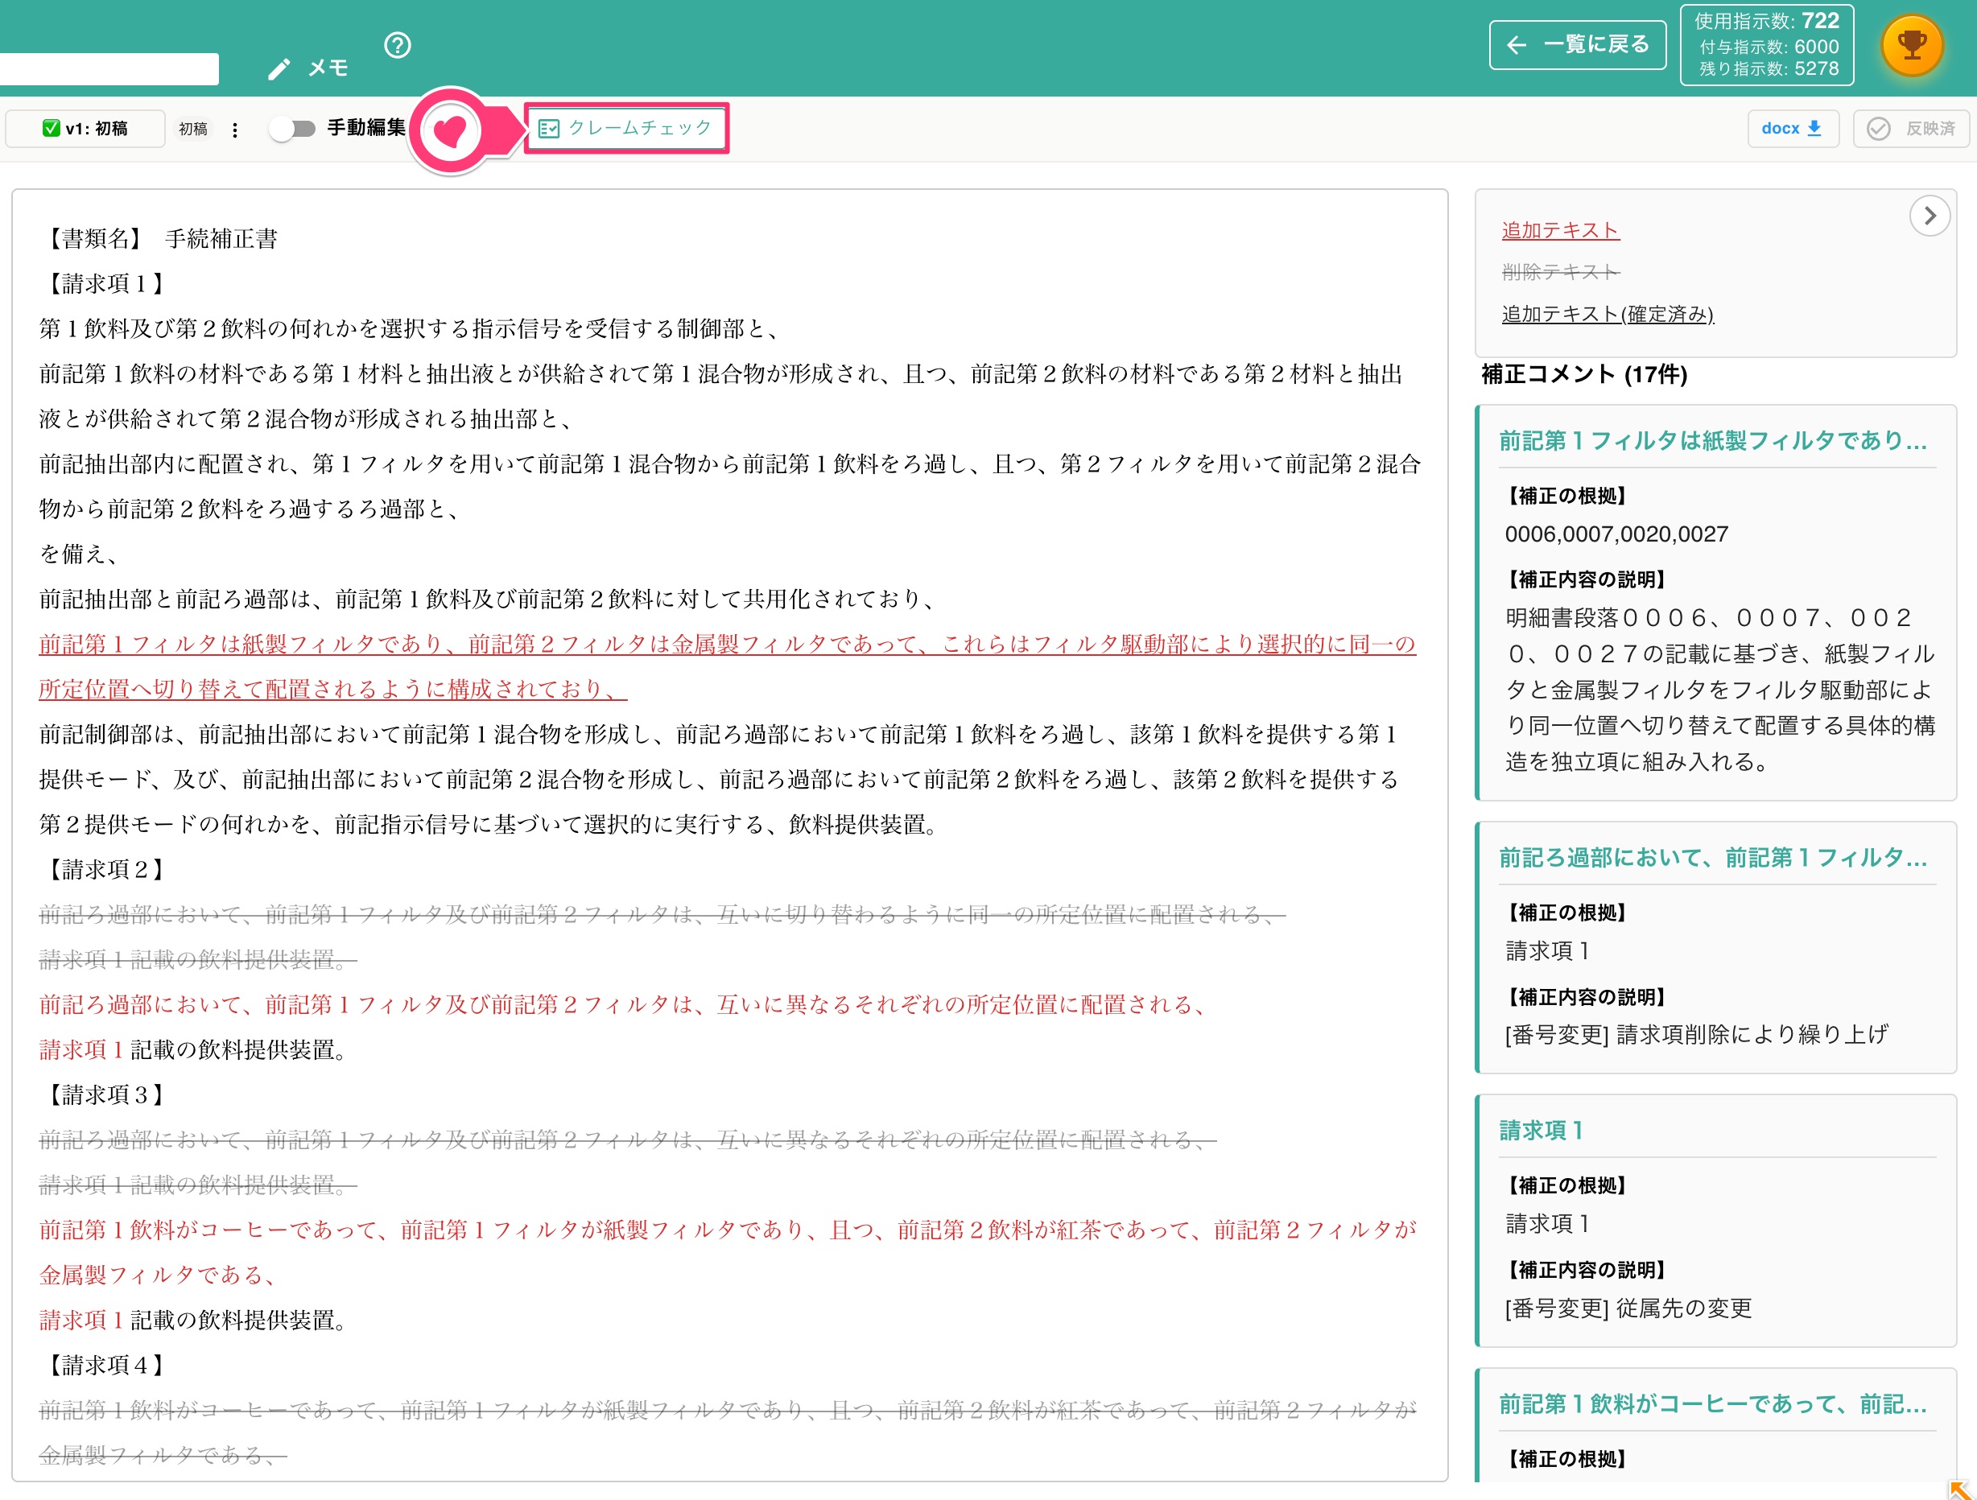Click the blank title input field
This screenshot has width=1977, height=1500.
tap(109, 68)
